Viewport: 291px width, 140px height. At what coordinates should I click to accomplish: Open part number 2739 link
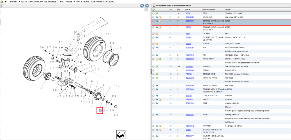[x=188, y=13]
